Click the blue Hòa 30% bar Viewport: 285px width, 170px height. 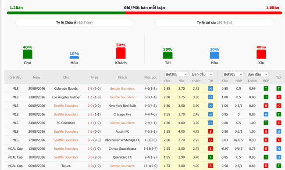click(214, 55)
